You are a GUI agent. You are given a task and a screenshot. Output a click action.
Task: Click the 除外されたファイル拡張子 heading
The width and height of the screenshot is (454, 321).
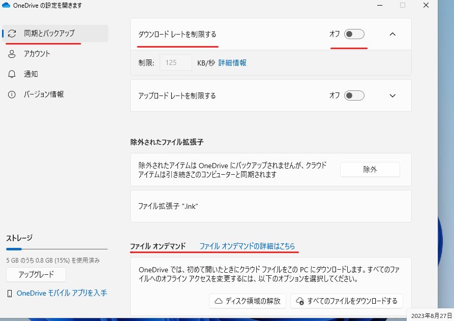[x=167, y=142]
